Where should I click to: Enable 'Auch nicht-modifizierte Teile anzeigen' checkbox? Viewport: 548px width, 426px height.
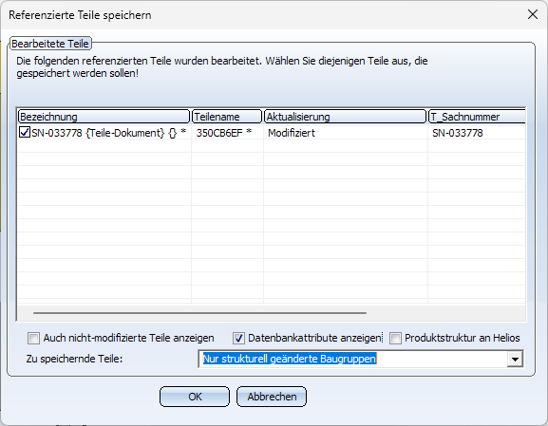[x=33, y=338]
